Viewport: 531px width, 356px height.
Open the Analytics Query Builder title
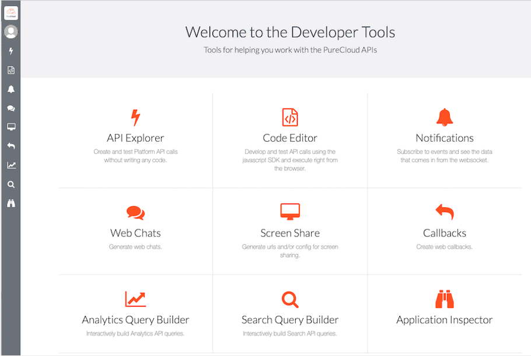click(x=135, y=320)
